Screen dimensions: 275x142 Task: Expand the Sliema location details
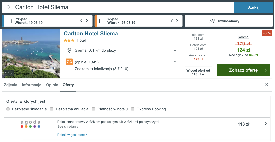175,50
